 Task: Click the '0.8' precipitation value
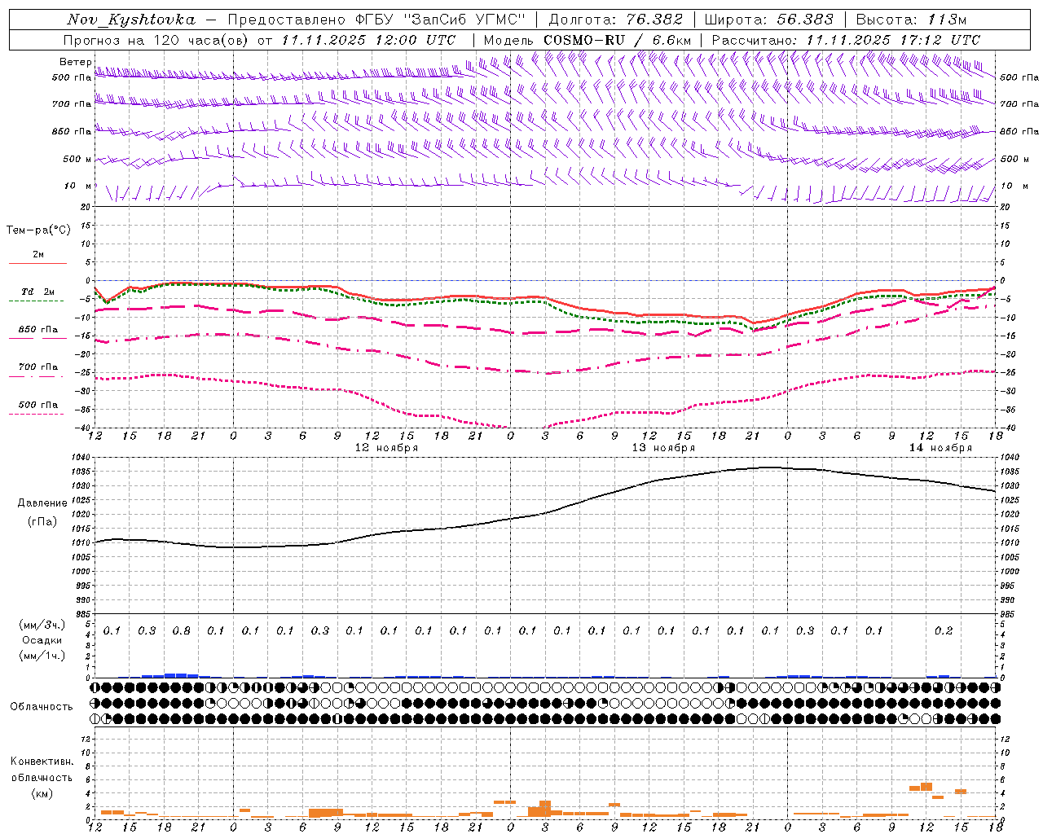coord(182,630)
